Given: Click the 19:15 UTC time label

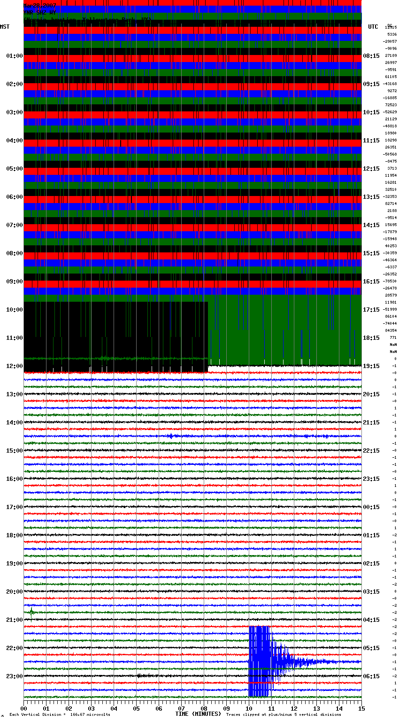Looking at the screenshot, I should tap(371, 366).
